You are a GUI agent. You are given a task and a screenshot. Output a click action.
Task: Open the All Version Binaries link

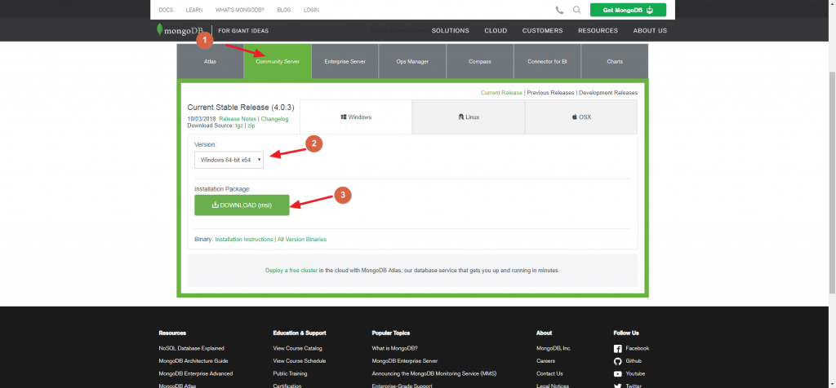(x=302, y=240)
